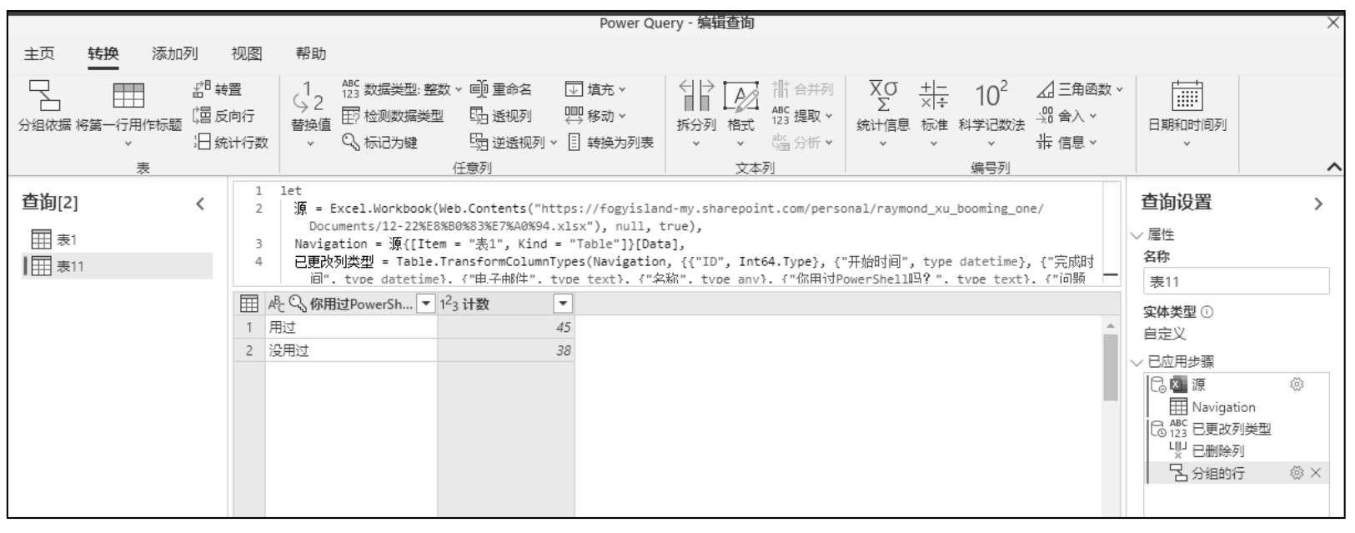Click 检测数据类型
This screenshot has width=1355, height=533.
pos(393,116)
